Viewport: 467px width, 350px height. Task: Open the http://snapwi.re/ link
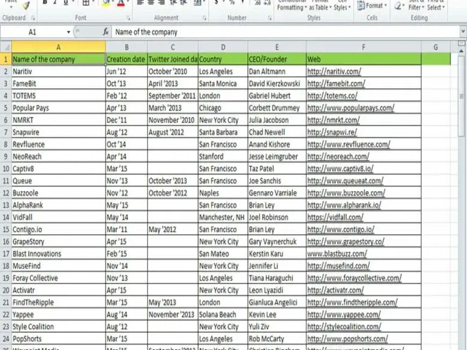332,132
